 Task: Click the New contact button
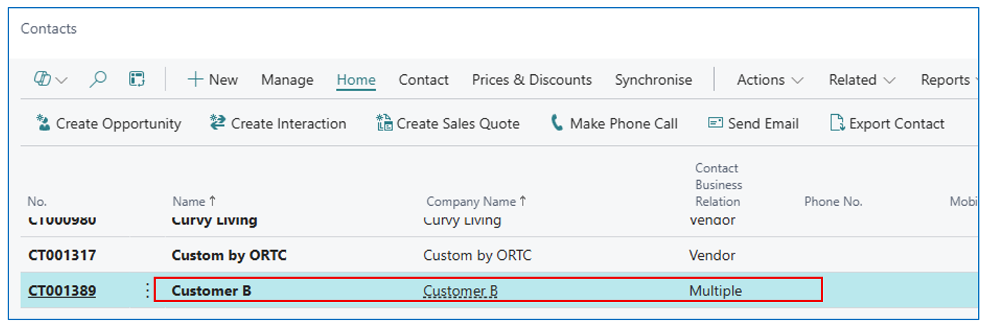click(x=213, y=80)
